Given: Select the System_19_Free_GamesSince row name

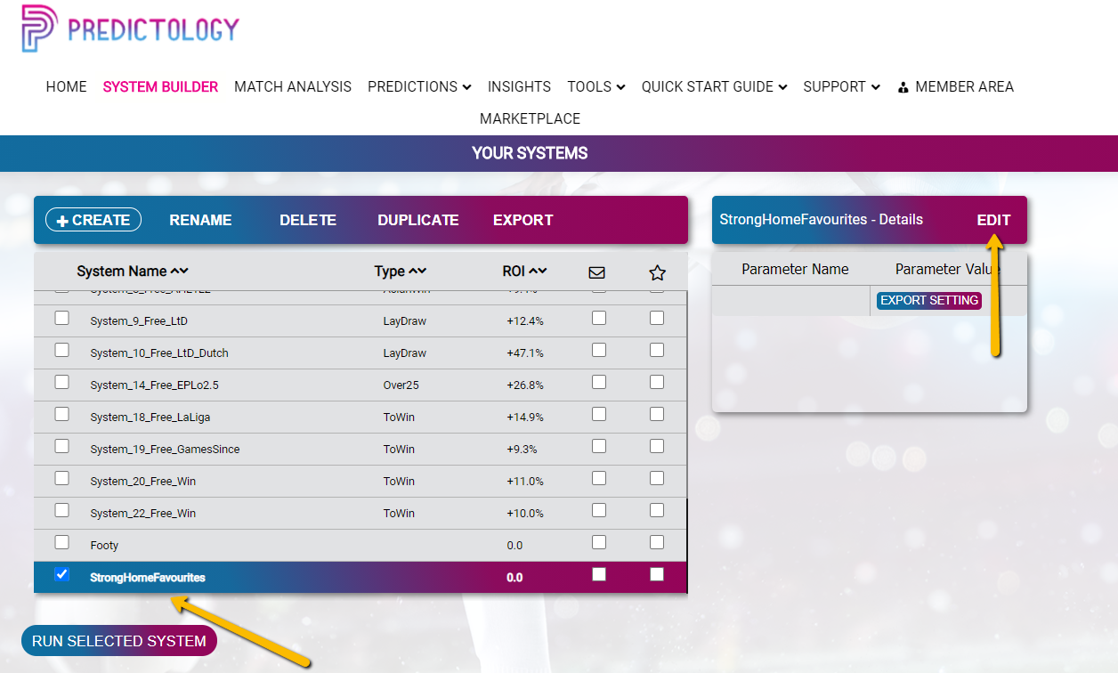Looking at the screenshot, I should pos(165,450).
